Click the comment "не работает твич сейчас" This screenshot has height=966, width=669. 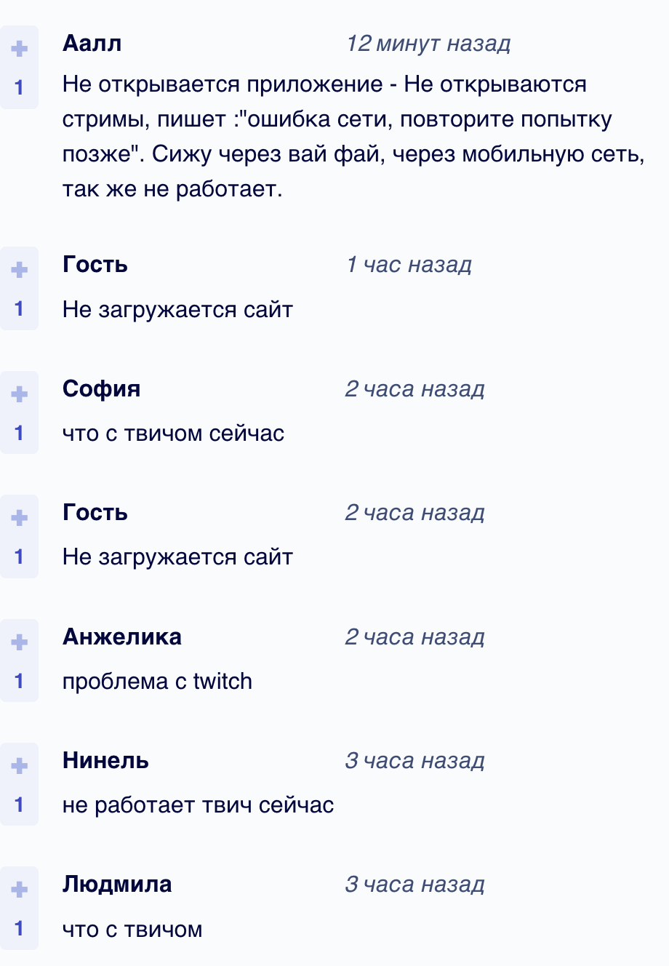[x=198, y=805]
